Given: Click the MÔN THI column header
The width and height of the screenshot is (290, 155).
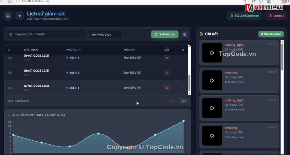Looking at the screenshot, I should coord(129,50).
